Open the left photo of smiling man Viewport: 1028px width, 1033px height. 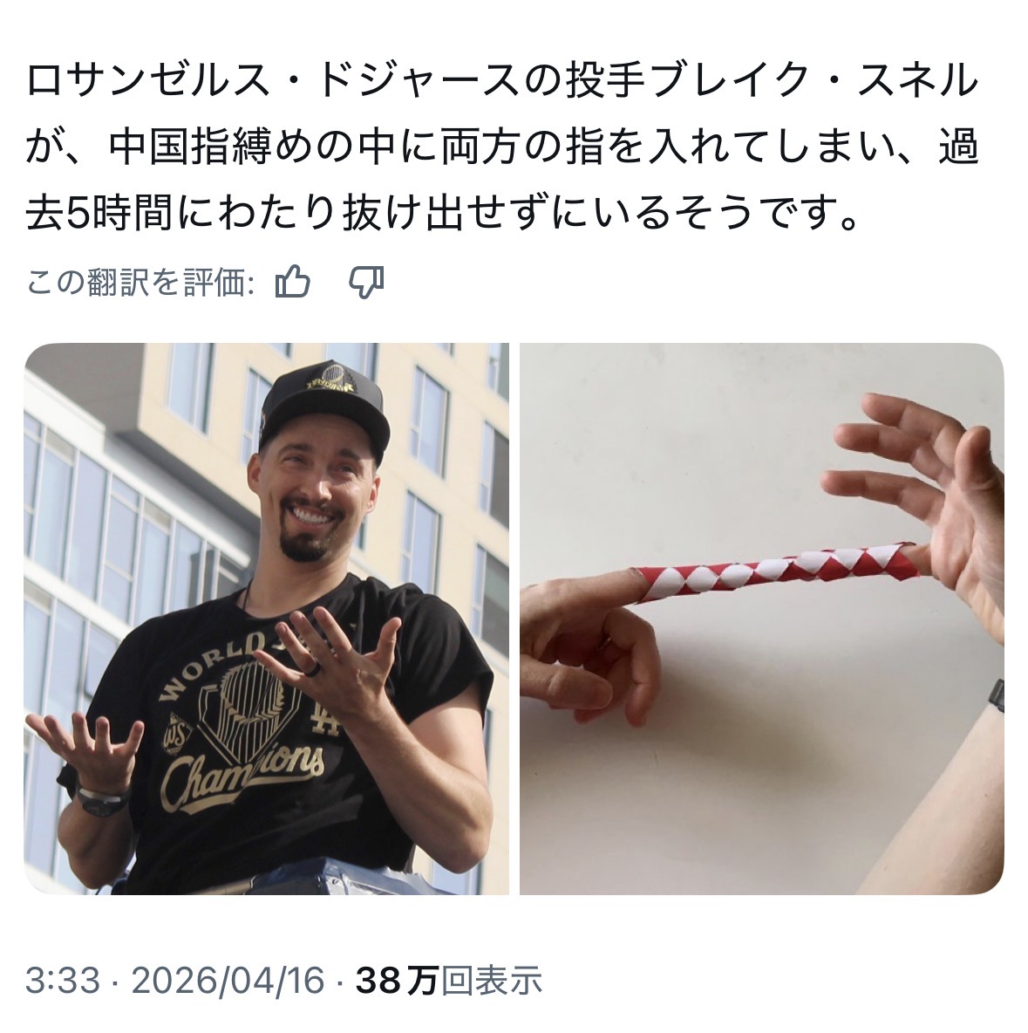click(x=267, y=619)
